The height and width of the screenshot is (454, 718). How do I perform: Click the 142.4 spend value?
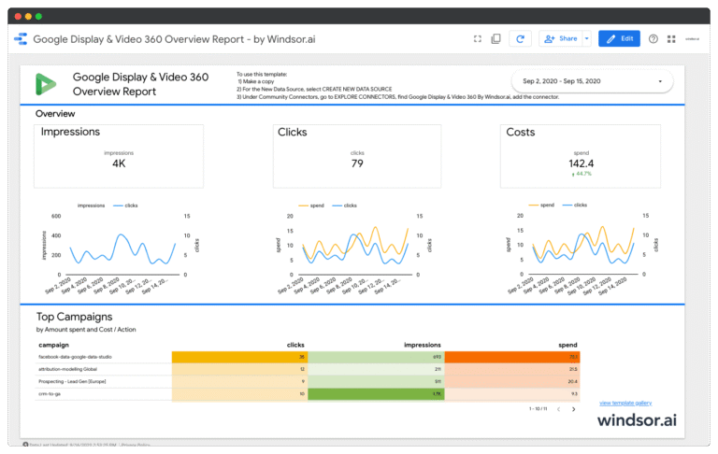click(x=582, y=163)
